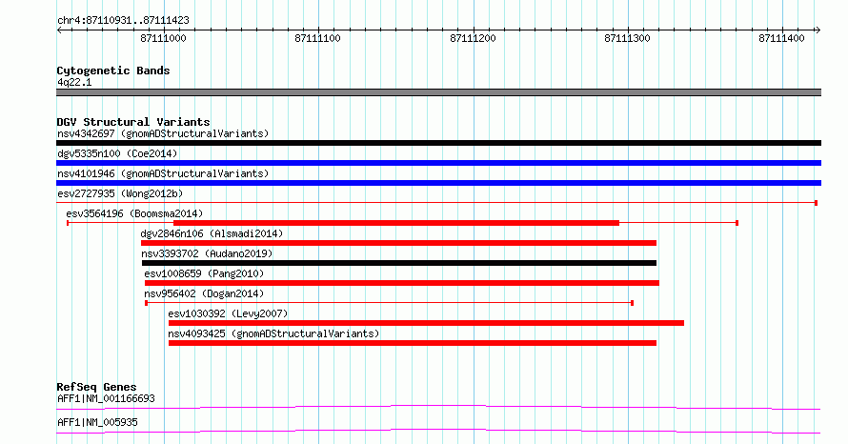Image resolution: width=848 pixels, height=444 pixels.
Task: Click the 87111200 ruler coordinate
Action: pos(473,38)
